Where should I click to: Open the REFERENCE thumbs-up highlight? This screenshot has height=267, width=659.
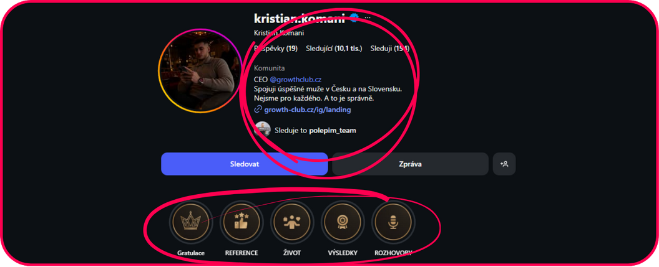[x=242, y=222]
